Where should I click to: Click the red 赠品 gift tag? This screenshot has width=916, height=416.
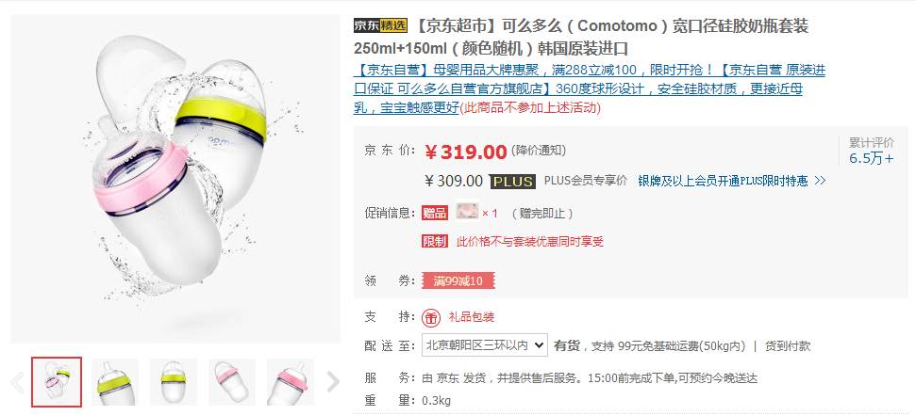click(x=435, y=214)
